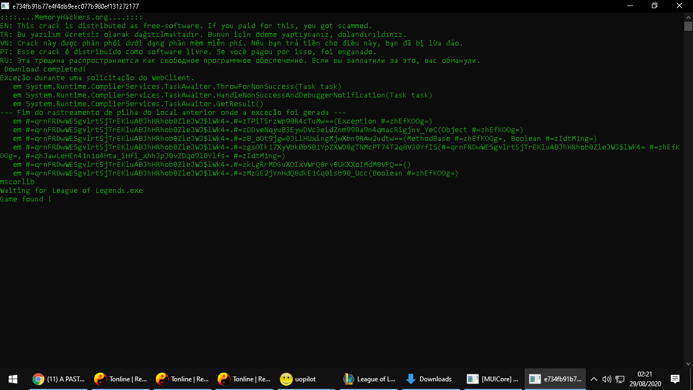Click the "Download completed!" line
The height and width of the screenshot is (390, 693).
pyautogui.click(x=45, y=69)
